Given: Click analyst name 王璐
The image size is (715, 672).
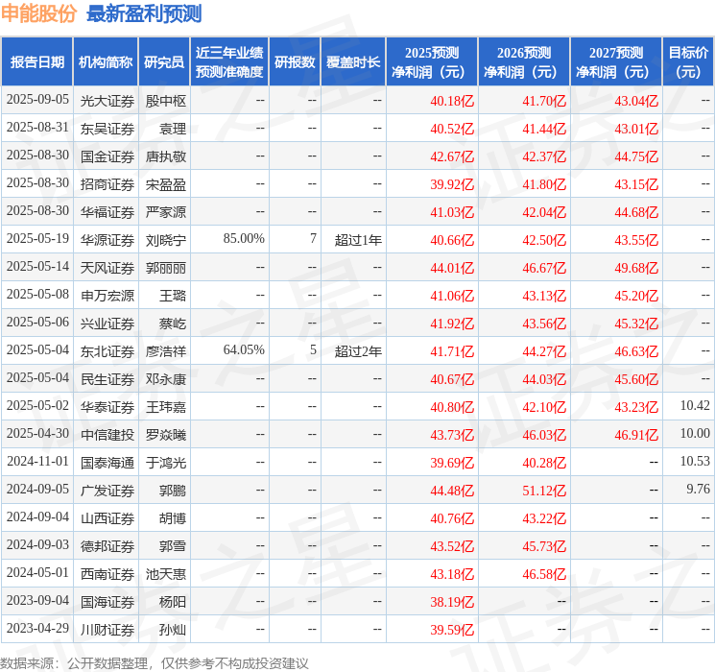Looking at the screenshot, I should (x=173, y=296).
